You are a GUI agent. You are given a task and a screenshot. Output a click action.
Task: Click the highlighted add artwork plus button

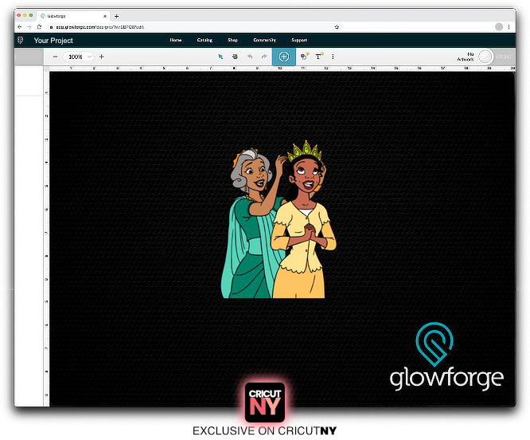[x=284, y=57]
